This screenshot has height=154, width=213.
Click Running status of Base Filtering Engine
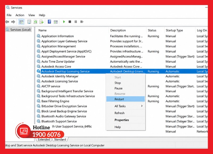pos(153,101)
